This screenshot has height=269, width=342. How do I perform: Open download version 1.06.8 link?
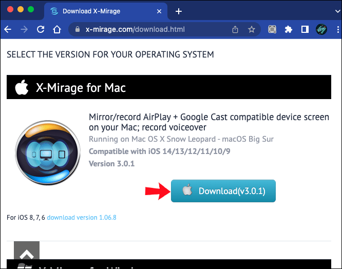pos(82,217)
